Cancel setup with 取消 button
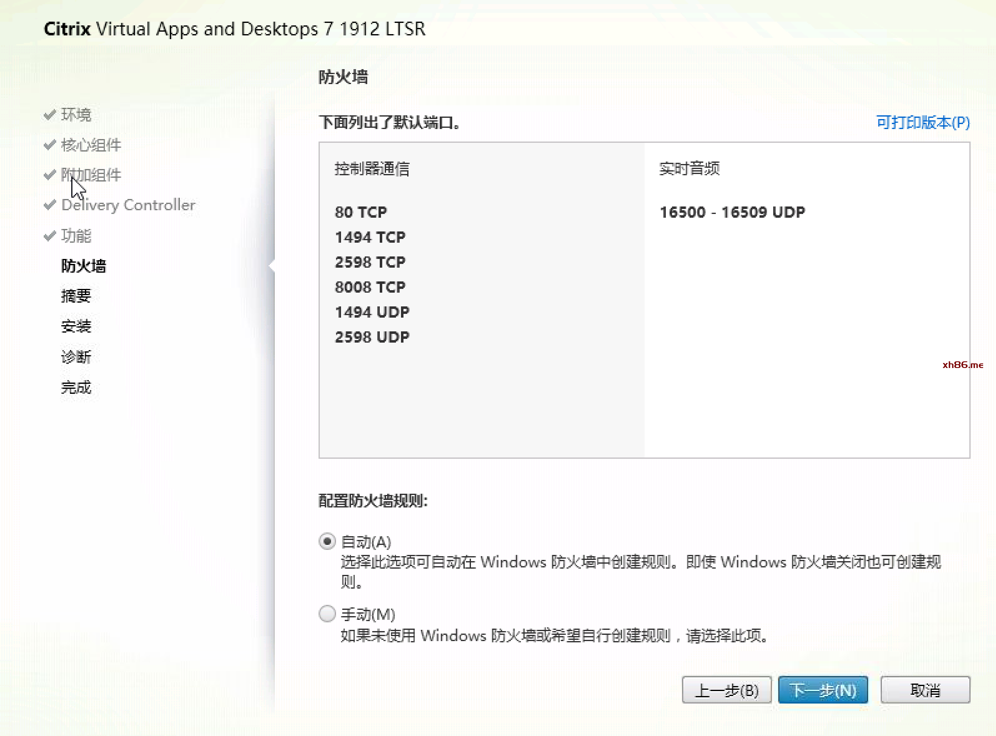996x736 pixels. pyautogui.click(x=925, y=690)
